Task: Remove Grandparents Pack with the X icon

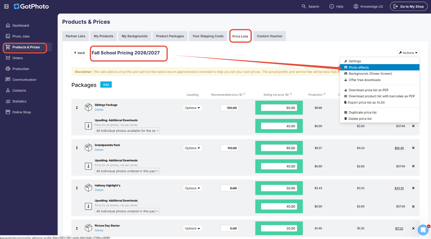Action: point(413,148)
